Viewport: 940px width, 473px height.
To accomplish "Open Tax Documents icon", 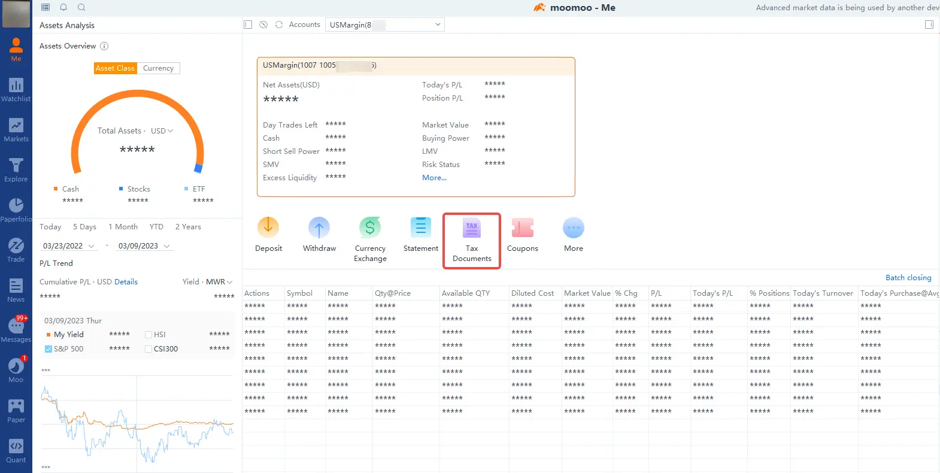I will [x=472, y=228].
